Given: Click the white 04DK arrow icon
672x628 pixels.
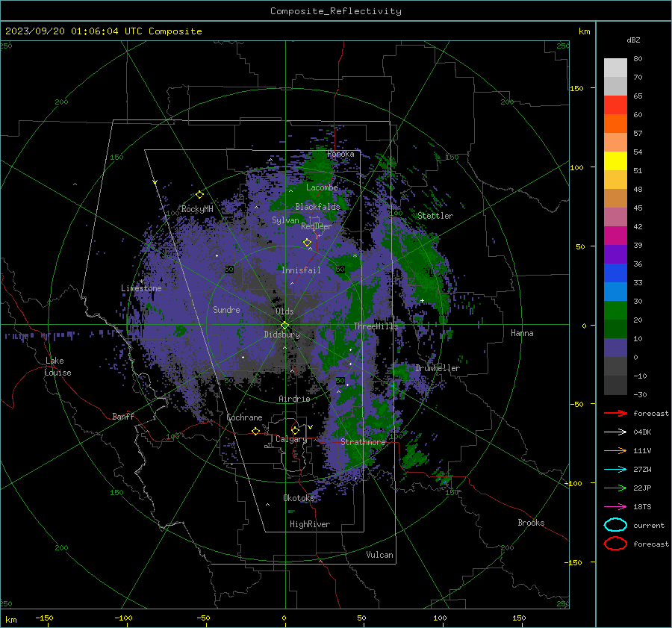Looking at the screenshot, I should [x=615, y=432].
